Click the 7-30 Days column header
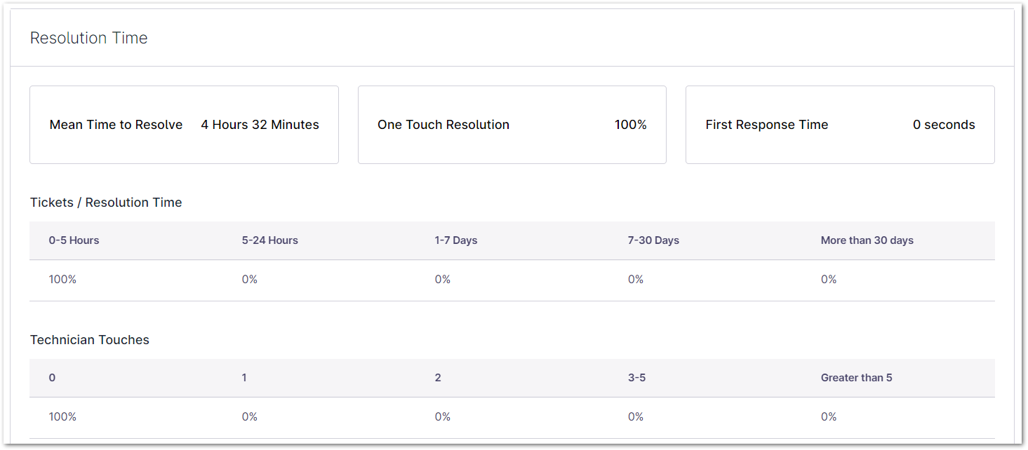1028x450 pixels. tap(653, 240)
